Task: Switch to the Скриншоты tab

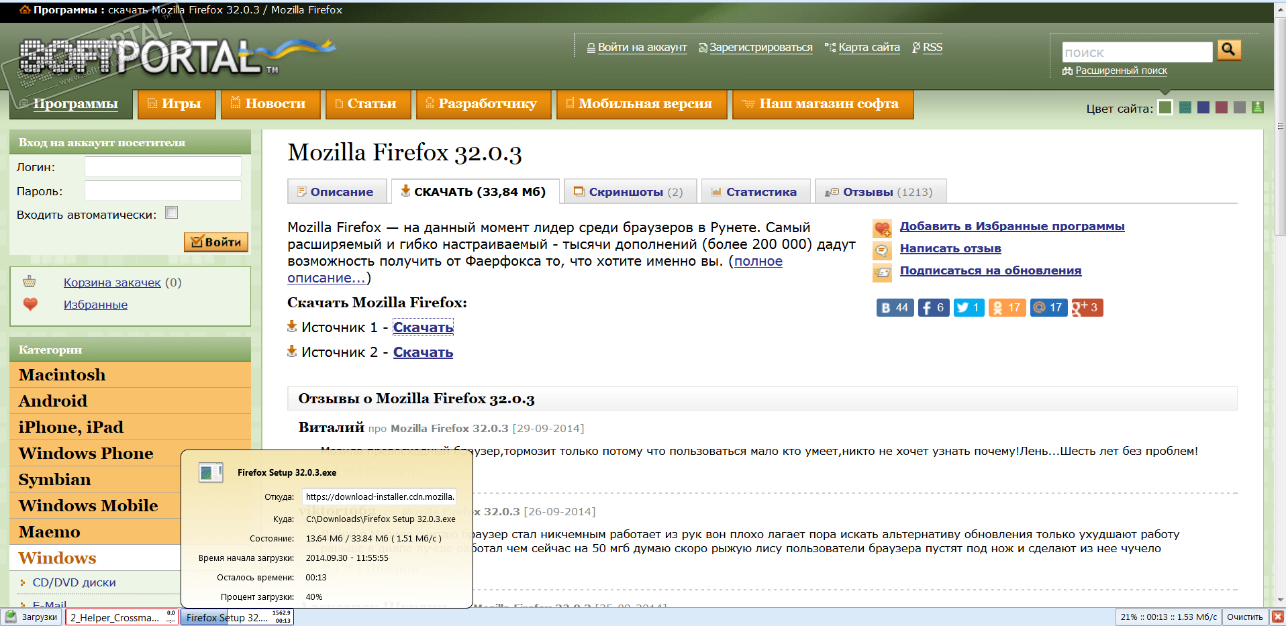Action: 630,191
